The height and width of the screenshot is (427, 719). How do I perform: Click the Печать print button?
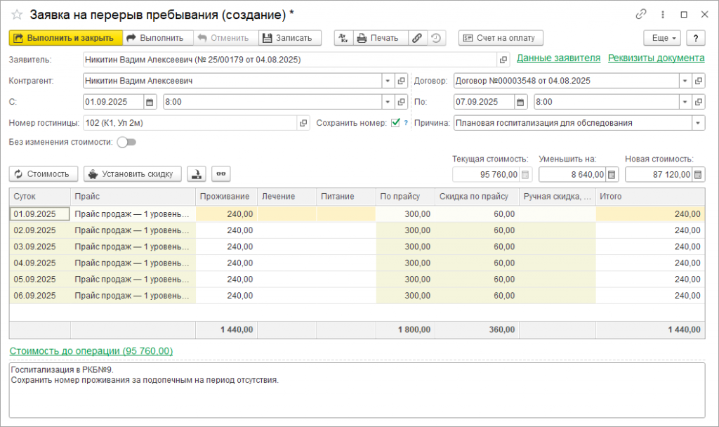(x=381, y=38)
